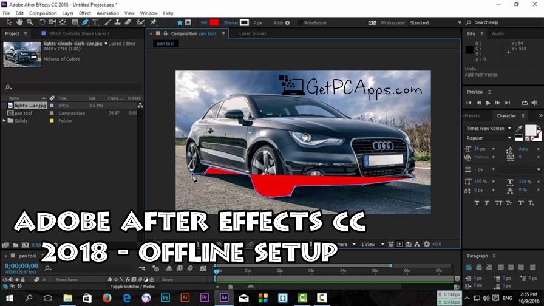Select the Eraser tool
This screenshot has height=306, width=544.
pos(128,22)
